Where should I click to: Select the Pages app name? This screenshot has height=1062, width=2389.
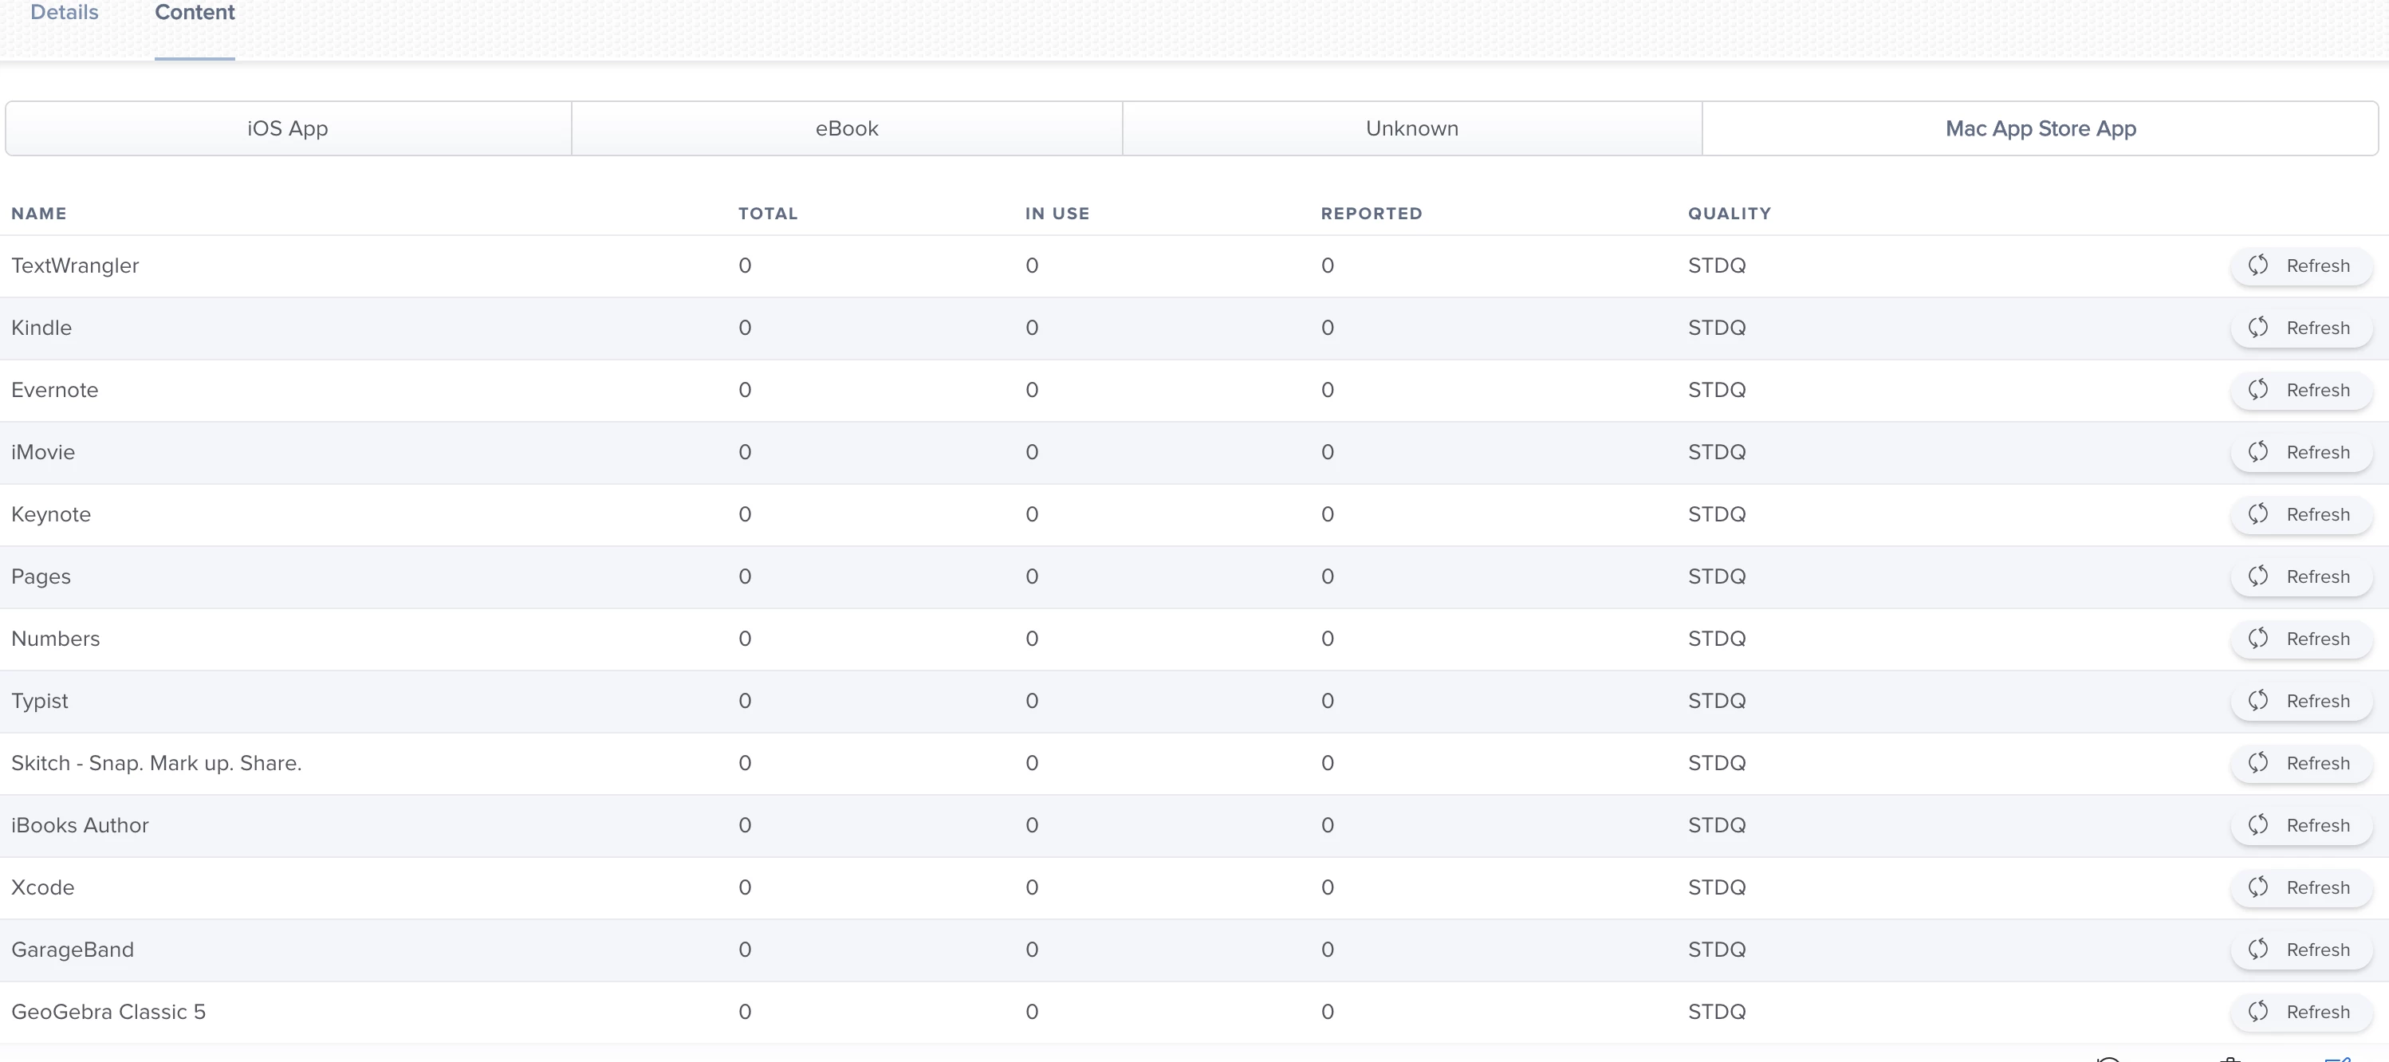(41, 577)
